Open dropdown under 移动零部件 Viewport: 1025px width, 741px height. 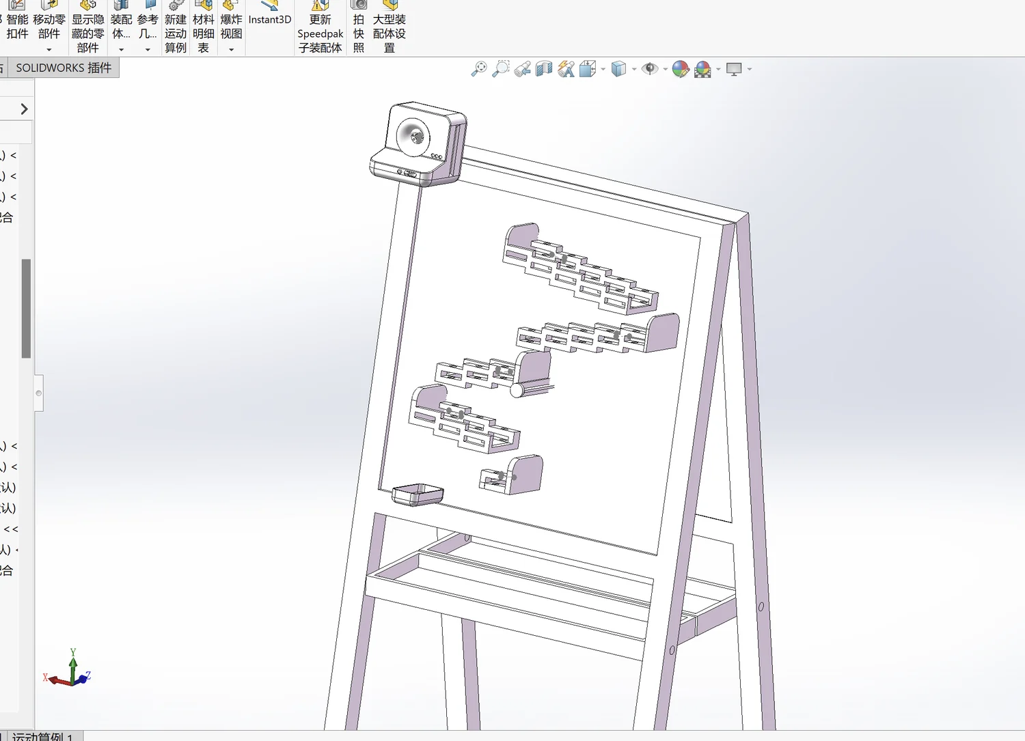(x=49, y=50)
